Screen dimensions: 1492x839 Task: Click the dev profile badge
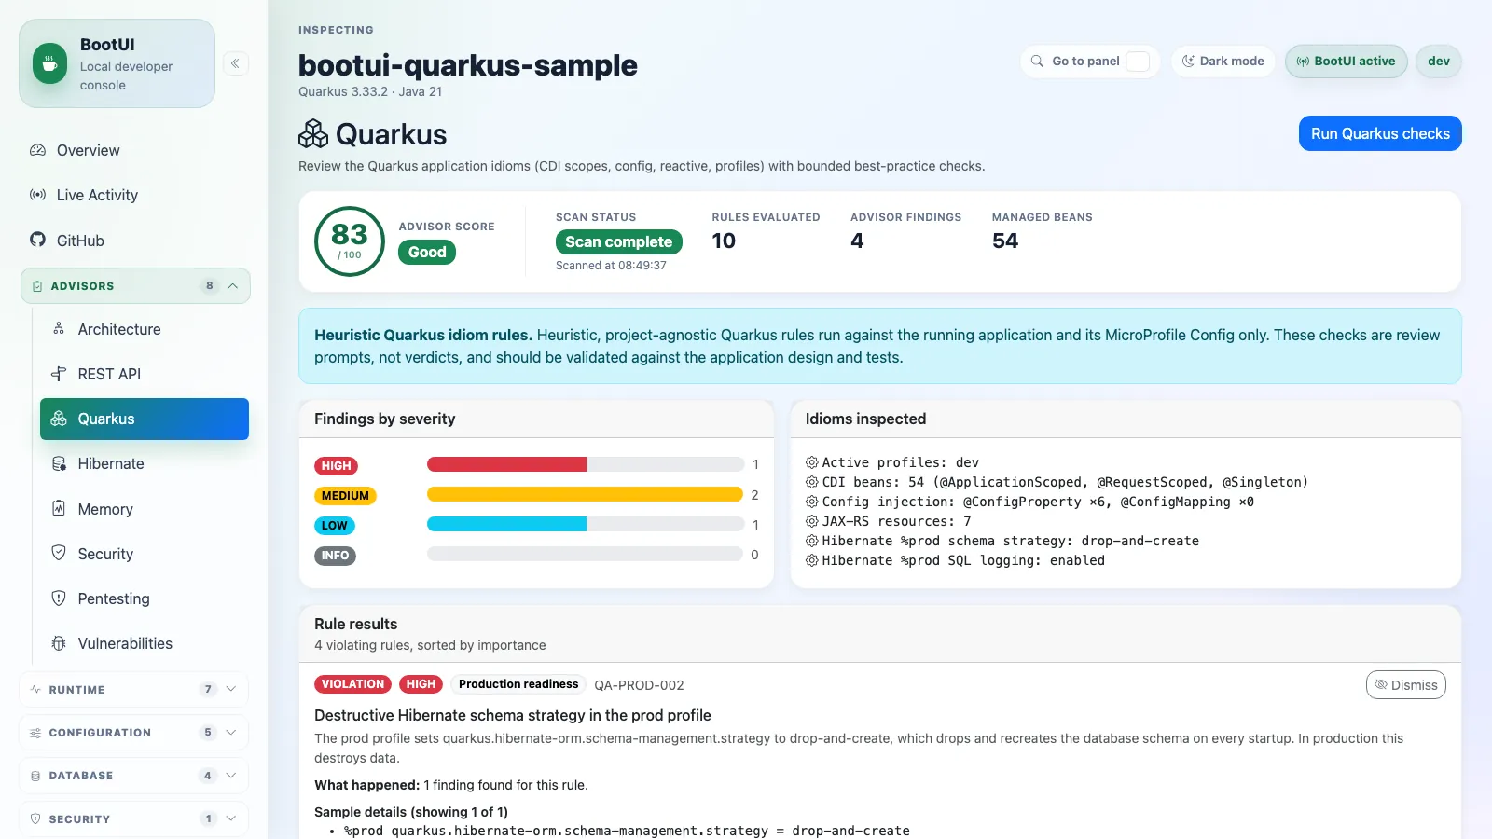point(1439,62)
